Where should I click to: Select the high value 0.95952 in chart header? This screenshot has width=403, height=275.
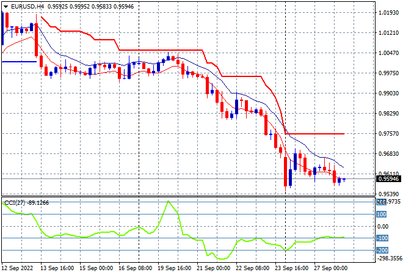(x=79, y=7)
